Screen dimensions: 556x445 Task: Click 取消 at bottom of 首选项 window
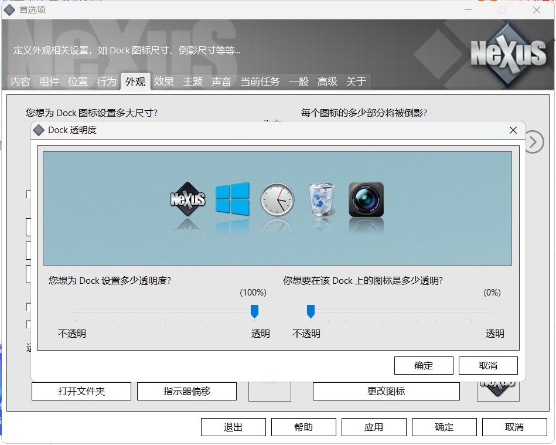[x=514, y=427]
